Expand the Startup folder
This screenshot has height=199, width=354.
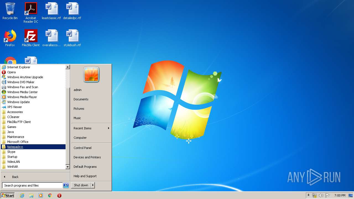(x=33, y=157)
